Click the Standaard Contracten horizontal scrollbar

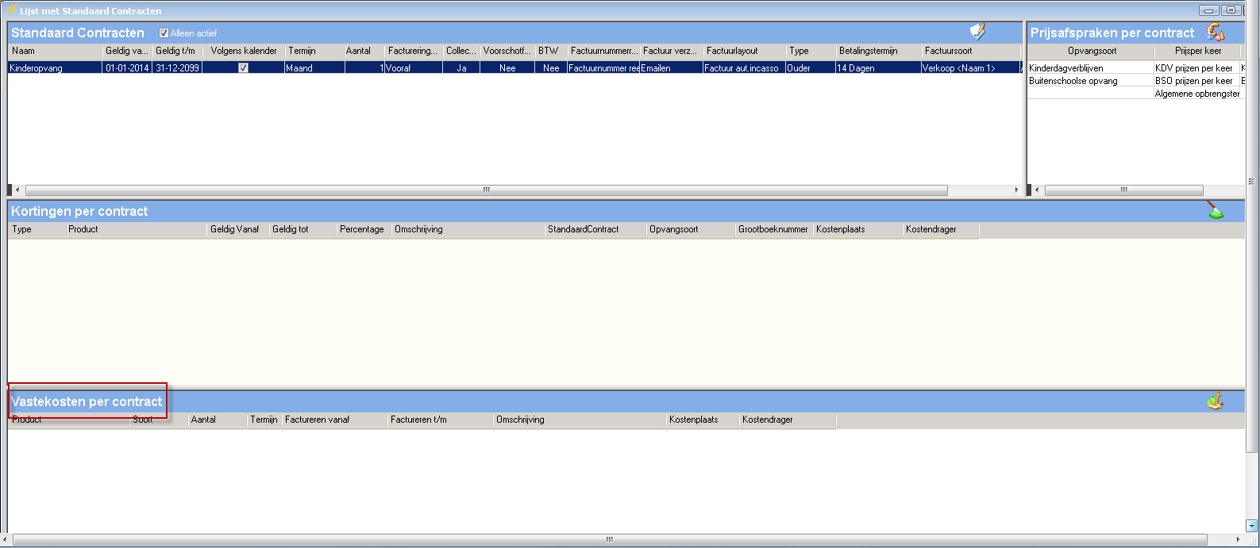(486, 190)
